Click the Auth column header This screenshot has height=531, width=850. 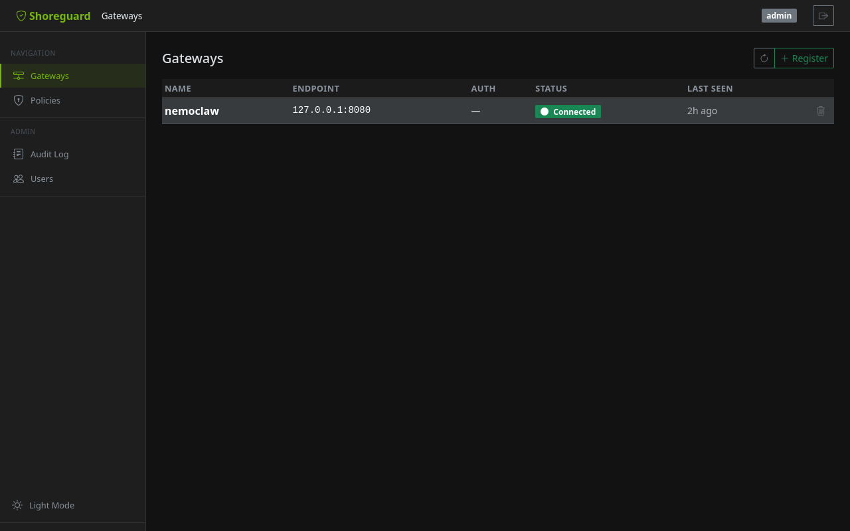(483, 88)
